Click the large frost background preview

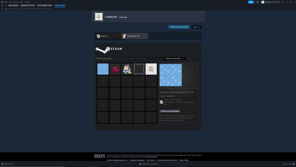pyautogui.click(x=171, y=75)
